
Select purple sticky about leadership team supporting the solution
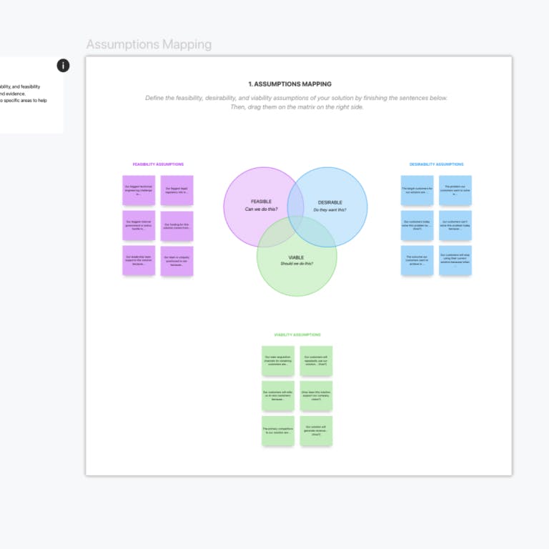[139, 260]
